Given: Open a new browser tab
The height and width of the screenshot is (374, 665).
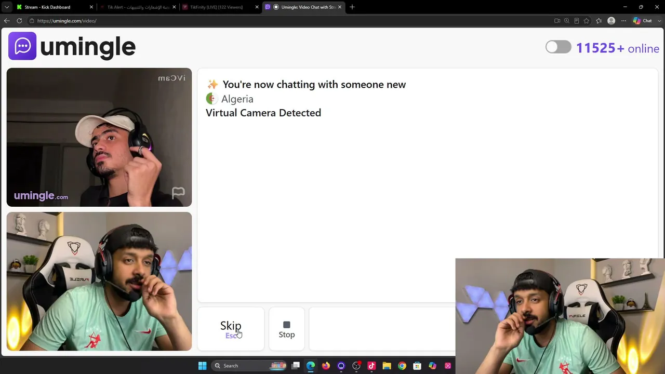Looking at the screenshot, I should 352,7.
